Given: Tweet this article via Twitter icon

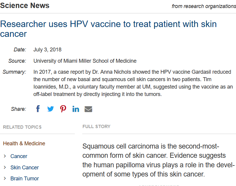Looking at the screenshot, I should [50, 109].
